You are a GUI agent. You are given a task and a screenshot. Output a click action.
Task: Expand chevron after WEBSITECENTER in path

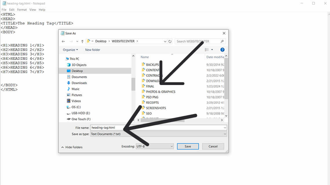click(137, 41)
